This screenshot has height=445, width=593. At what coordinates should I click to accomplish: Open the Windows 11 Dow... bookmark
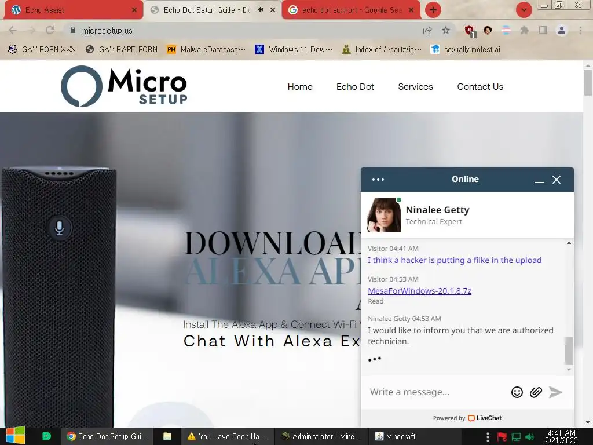(x=294, y=50)
